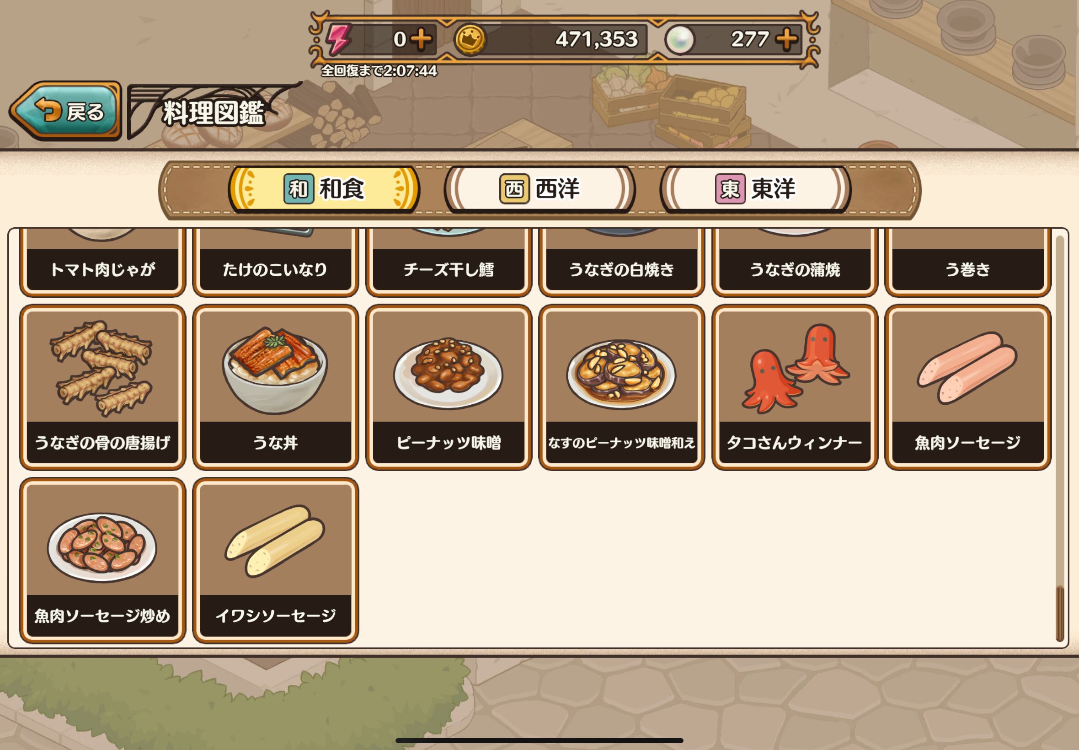
Task: Open the タコさんウィンナー dish card
Action: coord(795,387)
